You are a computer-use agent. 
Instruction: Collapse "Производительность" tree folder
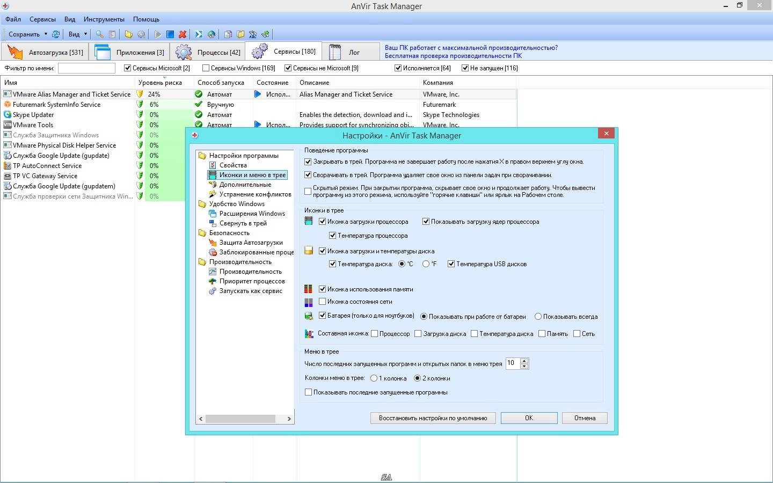point(202,262)
